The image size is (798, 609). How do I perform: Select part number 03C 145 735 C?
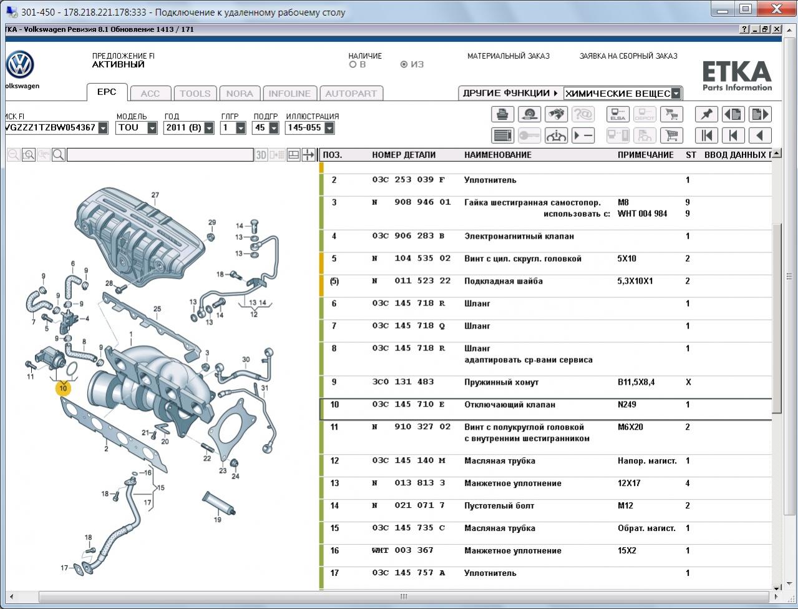tap(409, 528)
